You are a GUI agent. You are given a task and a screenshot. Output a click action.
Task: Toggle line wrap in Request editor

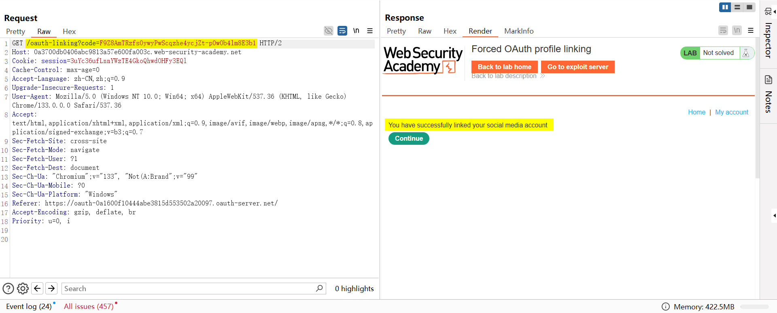pyautogui.click(x=342, y=31)
